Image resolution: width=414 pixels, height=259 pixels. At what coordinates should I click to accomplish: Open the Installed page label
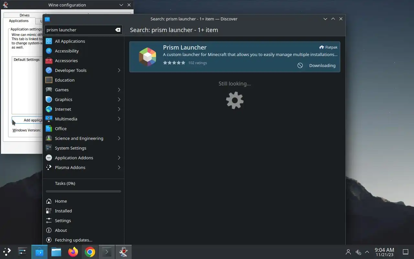coord(63,211)
